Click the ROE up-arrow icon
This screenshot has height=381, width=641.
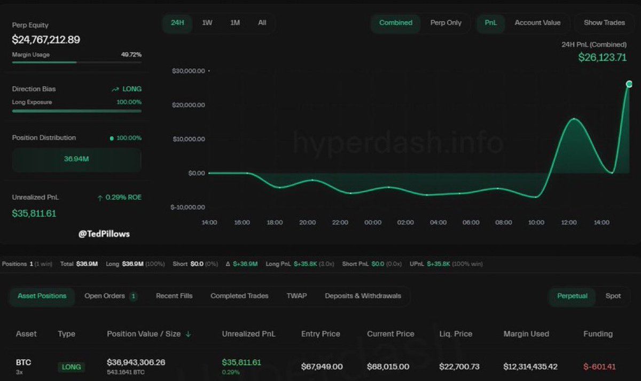coord(100,198)
